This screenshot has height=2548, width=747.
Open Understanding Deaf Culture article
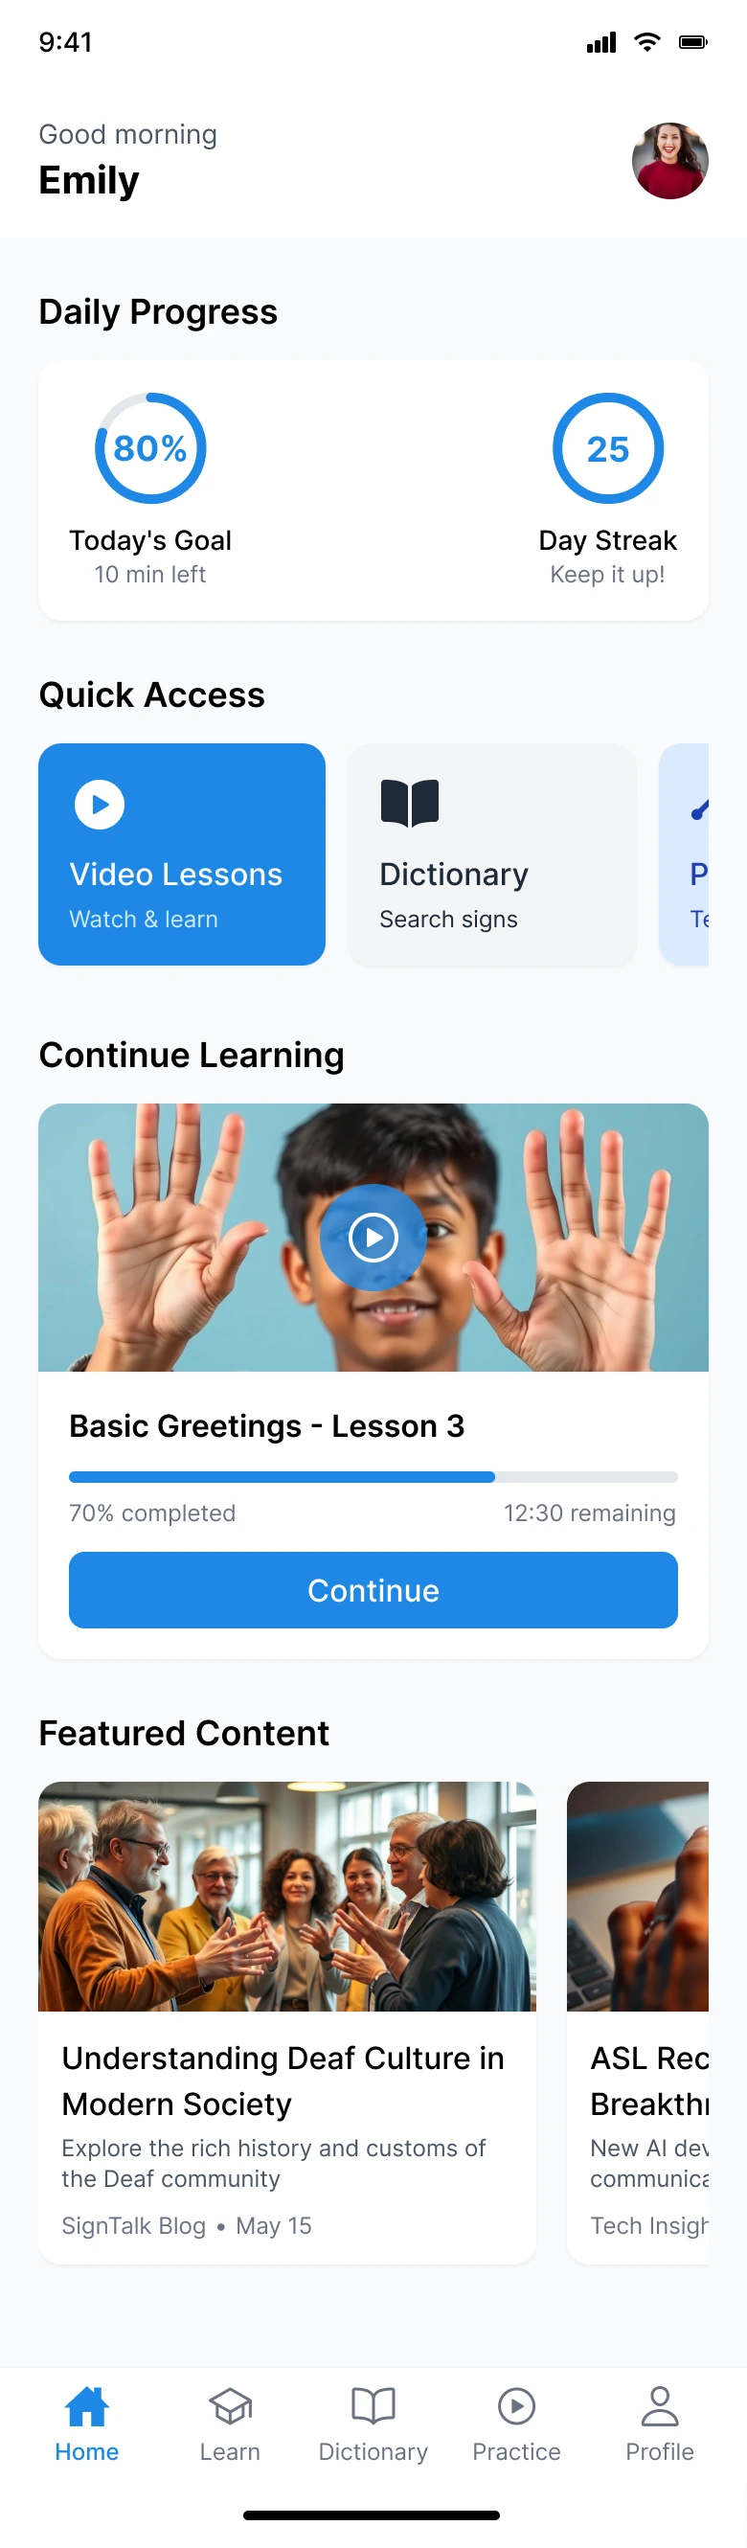pos(287,2022)
